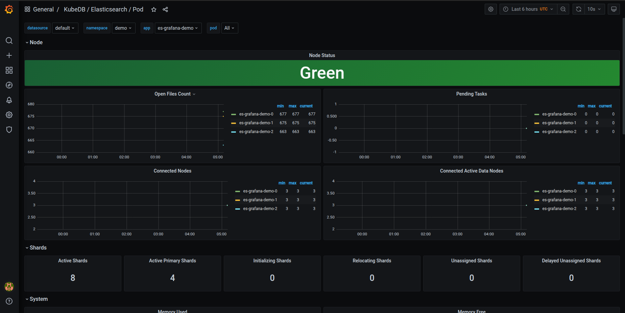The image size is (625, 313).
Task: Toggle es-grafana-demo-2 series in Pending Tasks
Action: click(559, 132)
